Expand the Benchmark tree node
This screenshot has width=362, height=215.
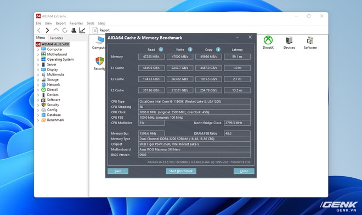(38, 120)
